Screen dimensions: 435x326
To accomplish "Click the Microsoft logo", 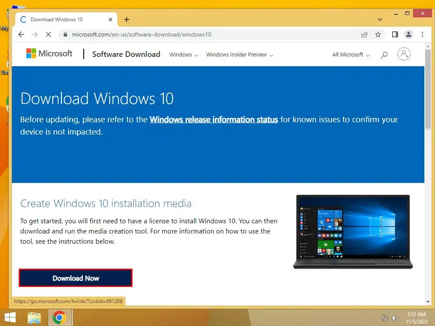I will pyautogui.click(x=49, y=53).
